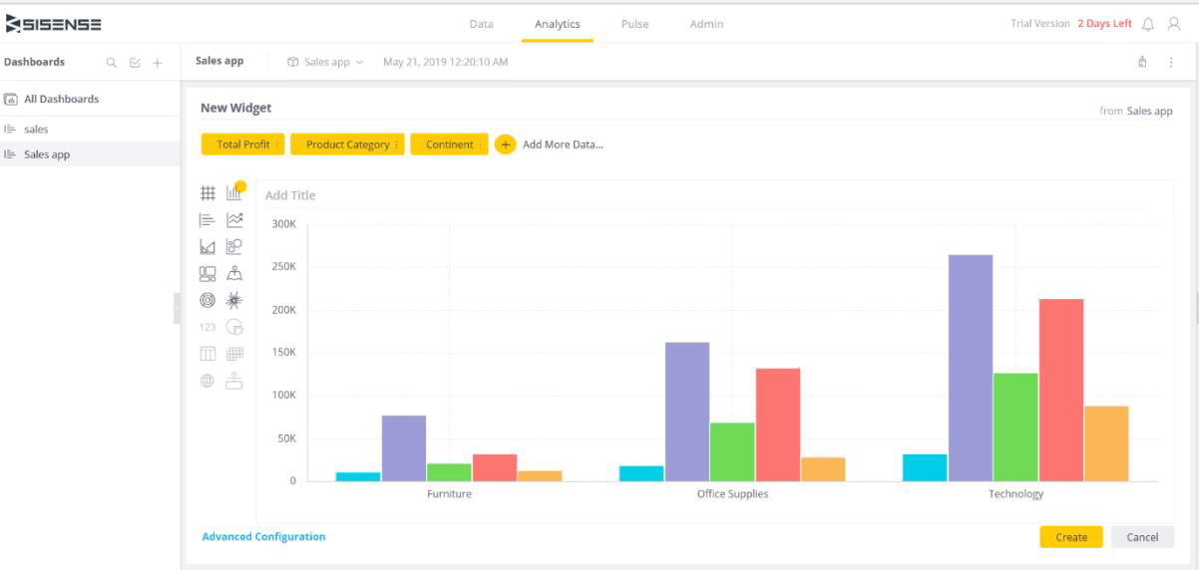This screenshot has height=570, width=1199.
Task: Open the three-dot dashboard options menu
Action: [x=1170, y=62]
